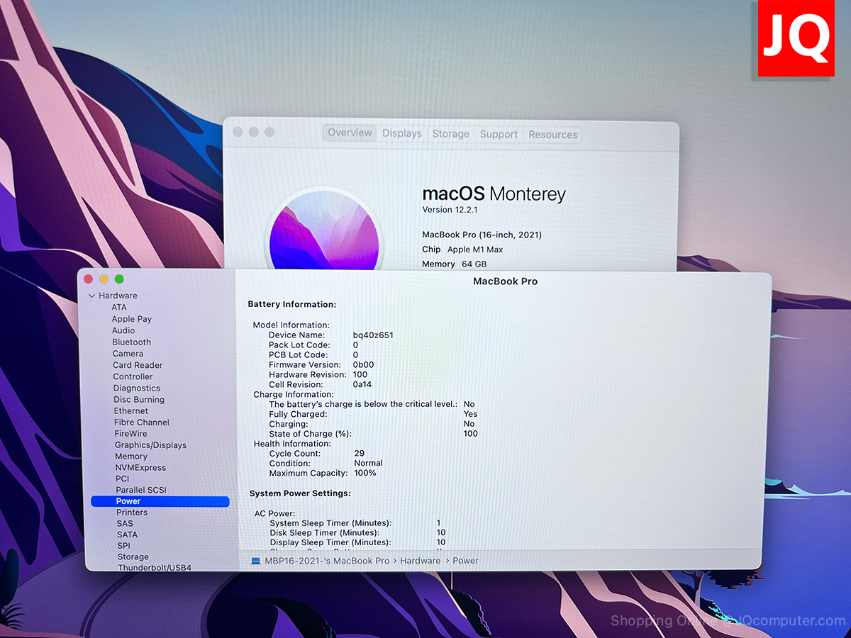Open the Displays tab
This screenshot has height=638, width=851.
coord(402,133)
